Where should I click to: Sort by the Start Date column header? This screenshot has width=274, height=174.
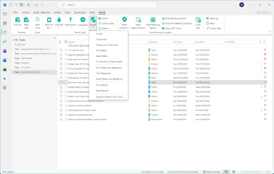[x=184, y=42]
